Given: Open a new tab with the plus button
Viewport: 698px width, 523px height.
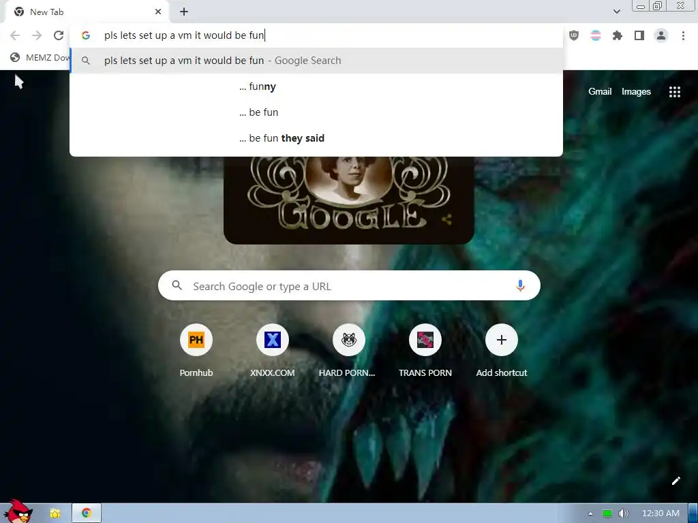Looking at the screenshot, I should [x=184, y=12].
